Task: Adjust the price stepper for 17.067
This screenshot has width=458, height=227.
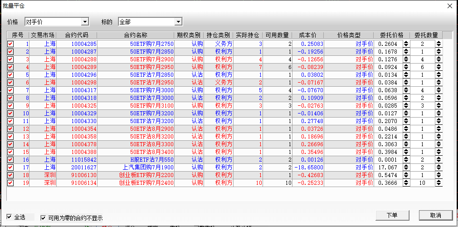Action: click(406, 168)
